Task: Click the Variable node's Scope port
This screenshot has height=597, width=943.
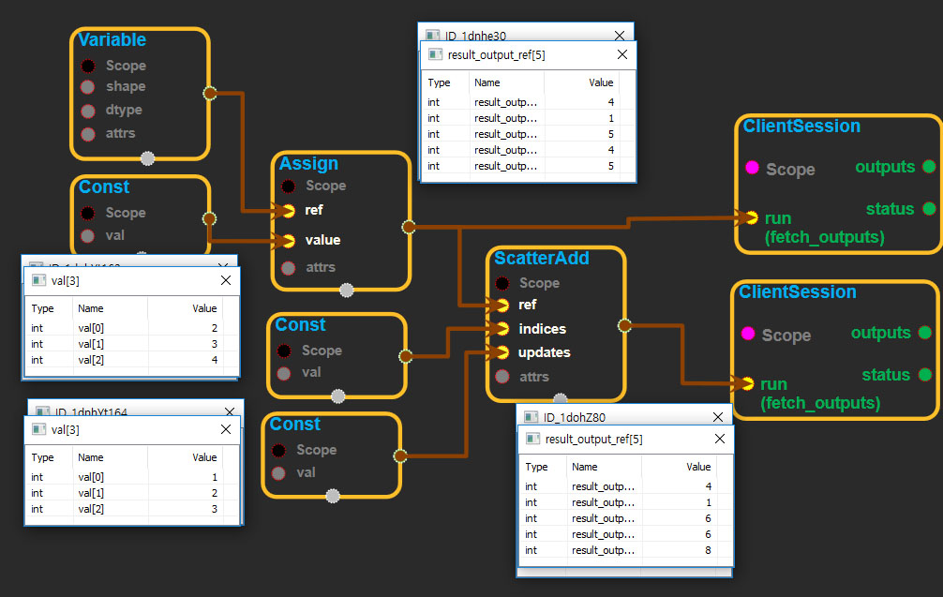Action: [x=87, y=66]
